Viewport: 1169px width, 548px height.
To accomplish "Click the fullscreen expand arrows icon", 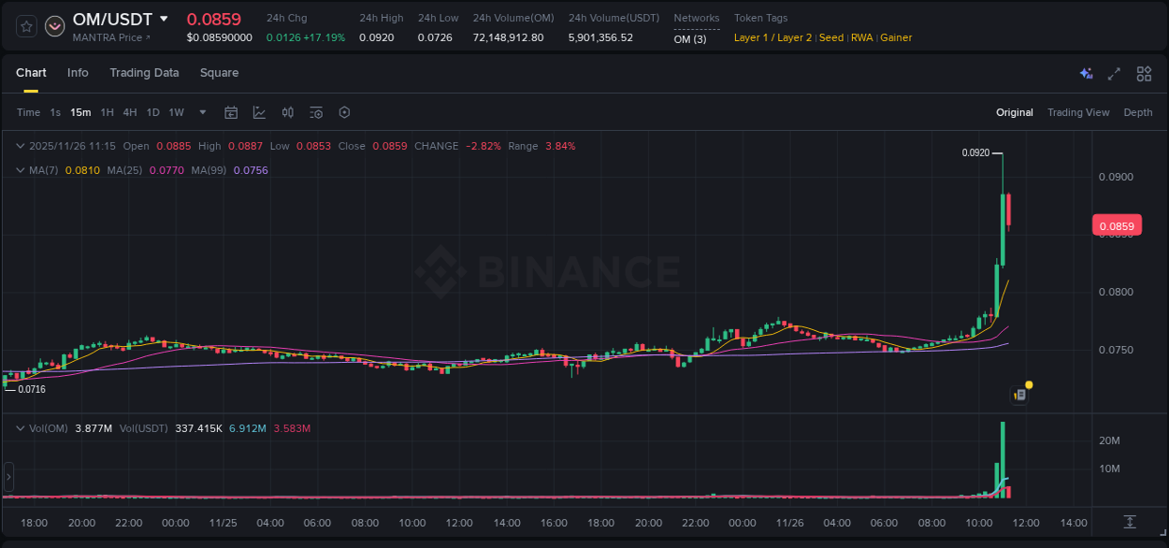I will click(x=1113, y=73).
